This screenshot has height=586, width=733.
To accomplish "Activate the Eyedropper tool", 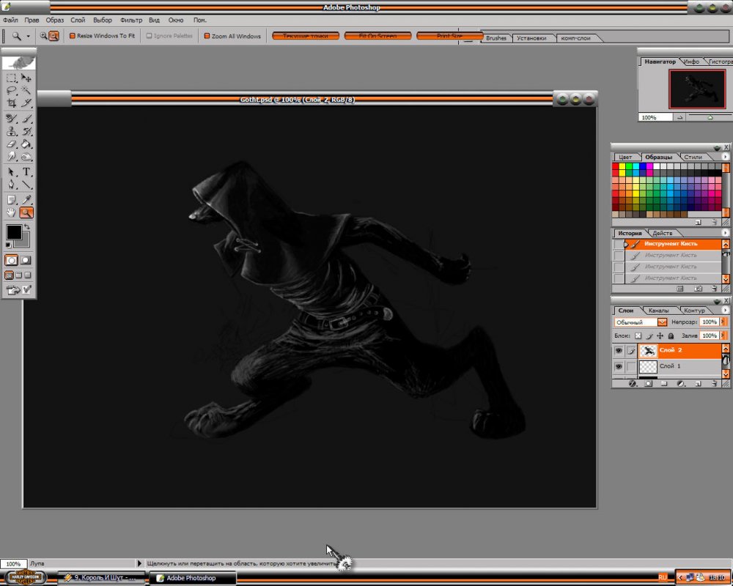I will (x=26, y=199).
